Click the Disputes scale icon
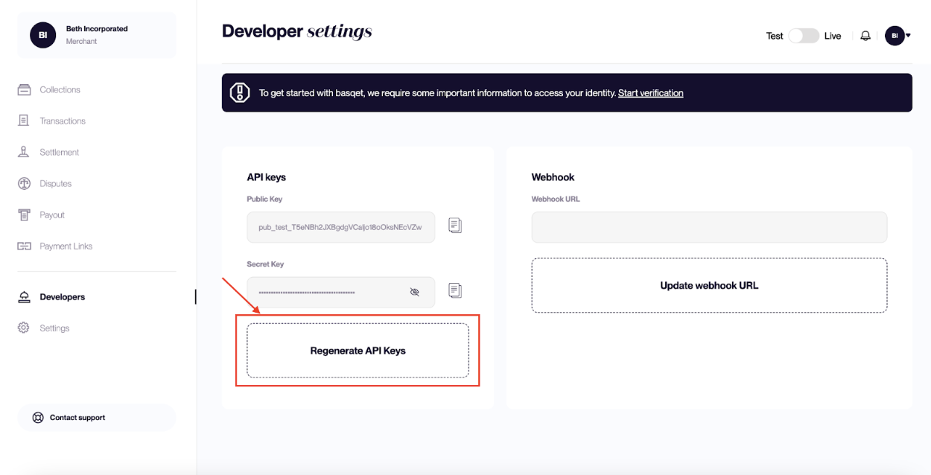931x475 pixels. 24,183
